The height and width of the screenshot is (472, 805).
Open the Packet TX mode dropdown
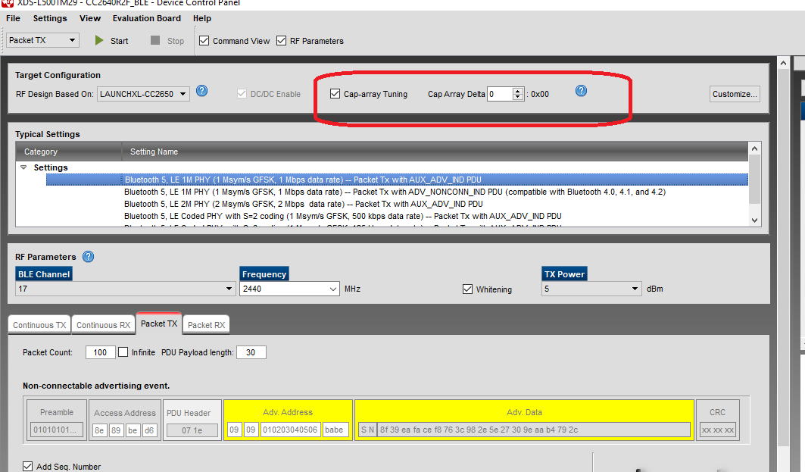click(x=42, y=40)
